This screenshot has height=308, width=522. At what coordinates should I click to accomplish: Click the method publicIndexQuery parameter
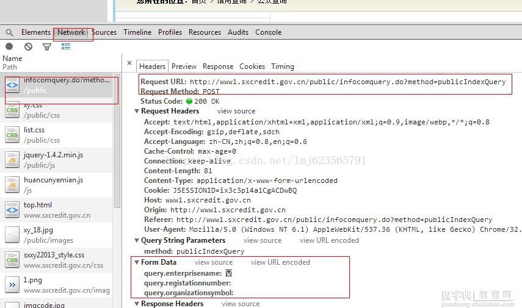[x=194, y=251]
